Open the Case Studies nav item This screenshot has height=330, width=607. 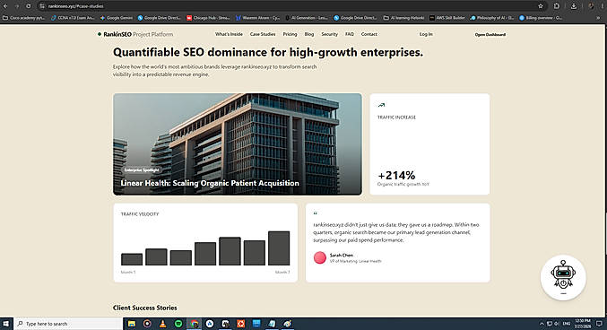point(263,34)
